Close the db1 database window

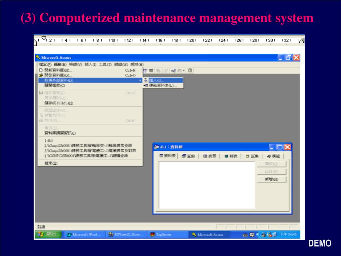pyautogui.click(x=287, y=147)
